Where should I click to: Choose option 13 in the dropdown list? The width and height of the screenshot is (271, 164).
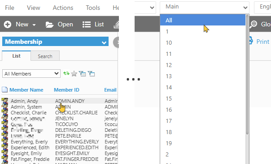click(202, 76)
